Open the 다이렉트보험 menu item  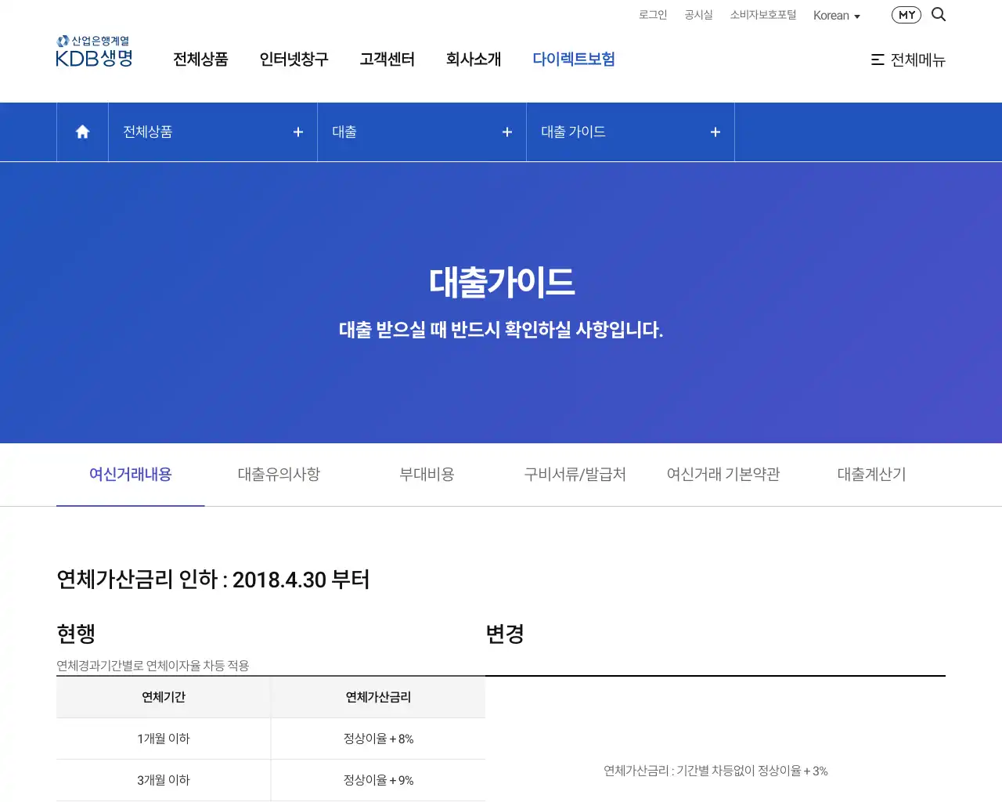pos(573,60)
